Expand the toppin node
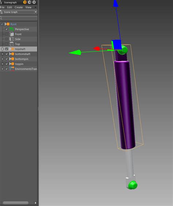Image resolution: width=173 pixels, height=206 pixels. [2, 64]
